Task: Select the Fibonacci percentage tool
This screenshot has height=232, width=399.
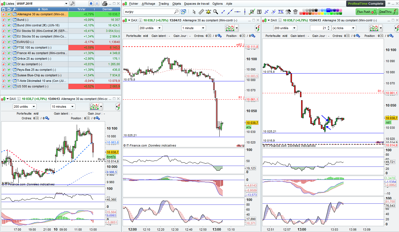Action: coord(281,12)
